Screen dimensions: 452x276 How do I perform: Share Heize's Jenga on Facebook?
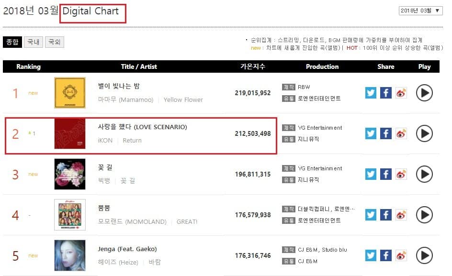coord(386,255)
